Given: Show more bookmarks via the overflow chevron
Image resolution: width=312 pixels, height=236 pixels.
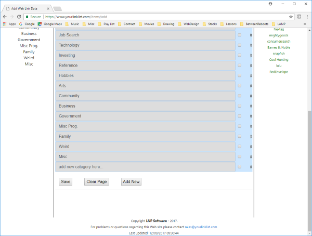Looking at the screenshot, I should click(305, 24).
